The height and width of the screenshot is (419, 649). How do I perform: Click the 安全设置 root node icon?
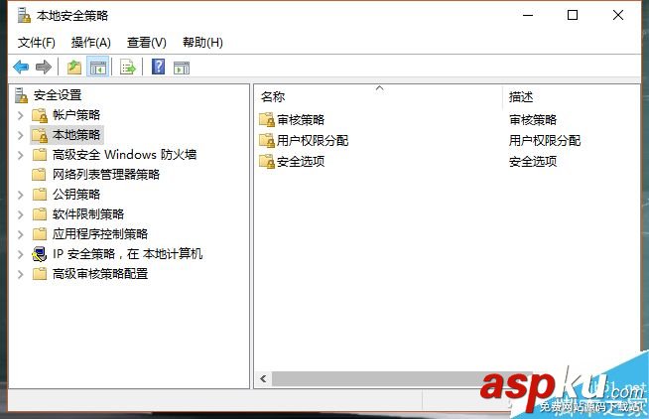[21, 95]
